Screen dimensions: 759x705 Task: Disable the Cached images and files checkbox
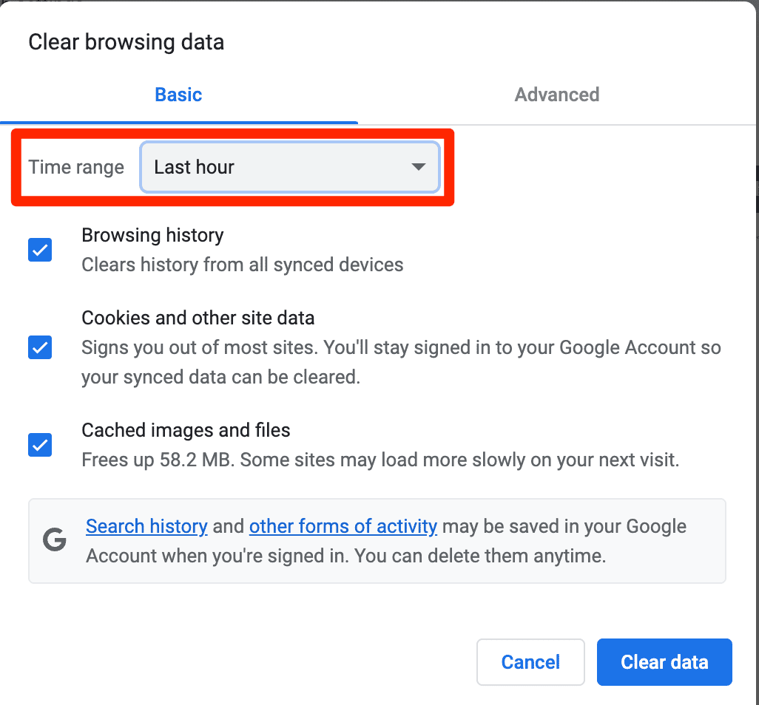coord(40,445)
